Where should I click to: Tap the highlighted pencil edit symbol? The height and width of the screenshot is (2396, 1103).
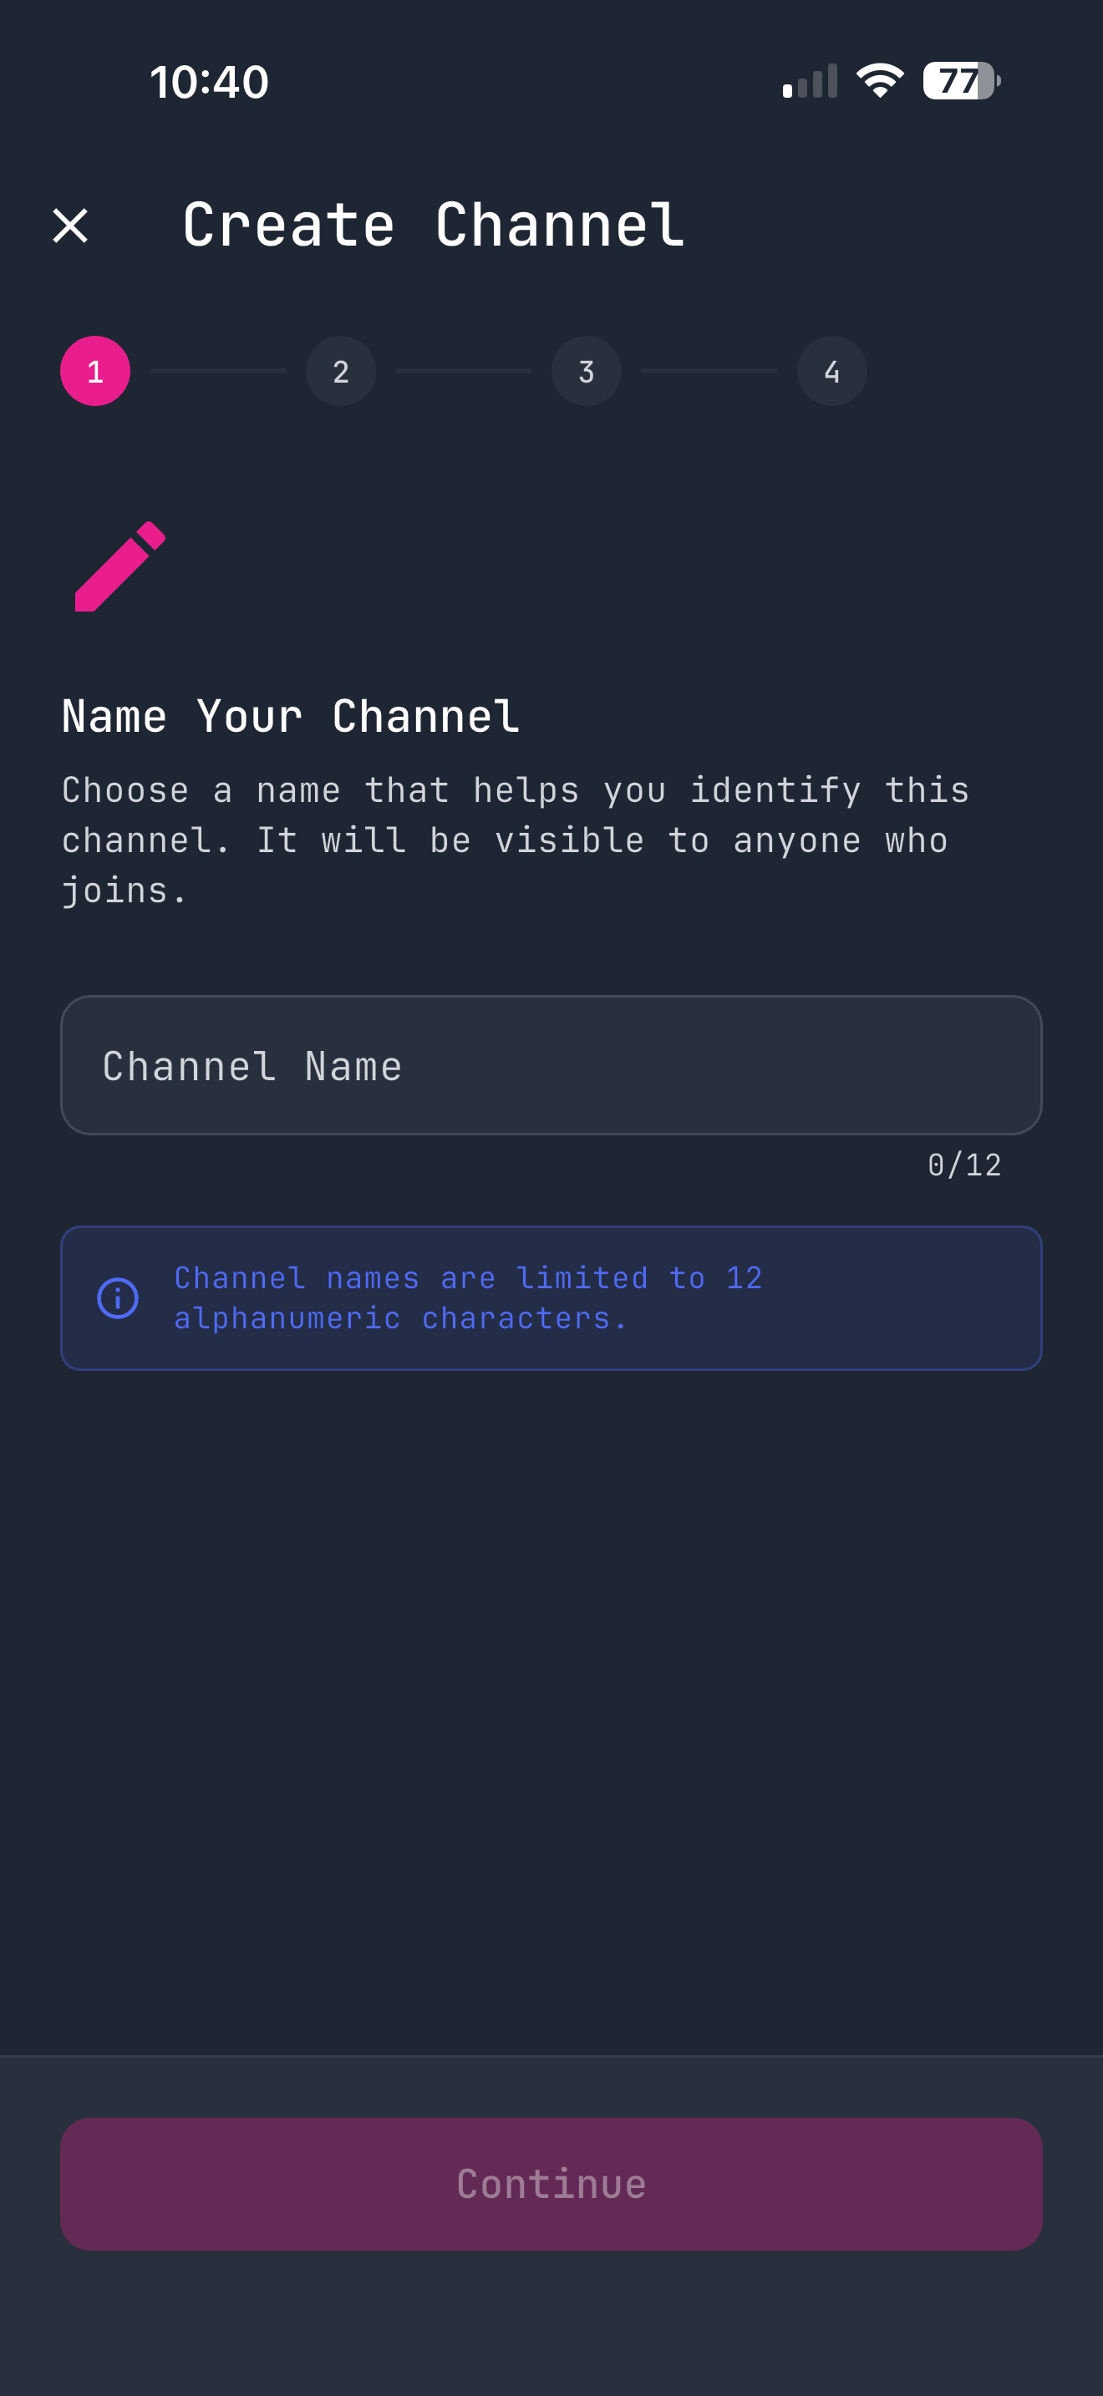[x=119, y=567]
